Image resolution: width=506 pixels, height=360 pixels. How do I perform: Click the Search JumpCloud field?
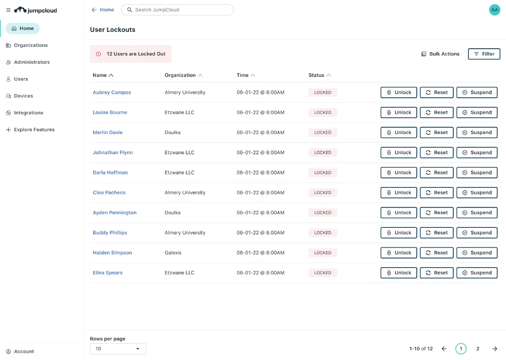click(177, 10)
